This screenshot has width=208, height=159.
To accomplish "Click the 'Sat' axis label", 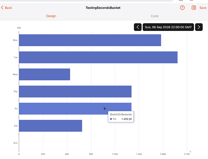I will tap(16, 126).
